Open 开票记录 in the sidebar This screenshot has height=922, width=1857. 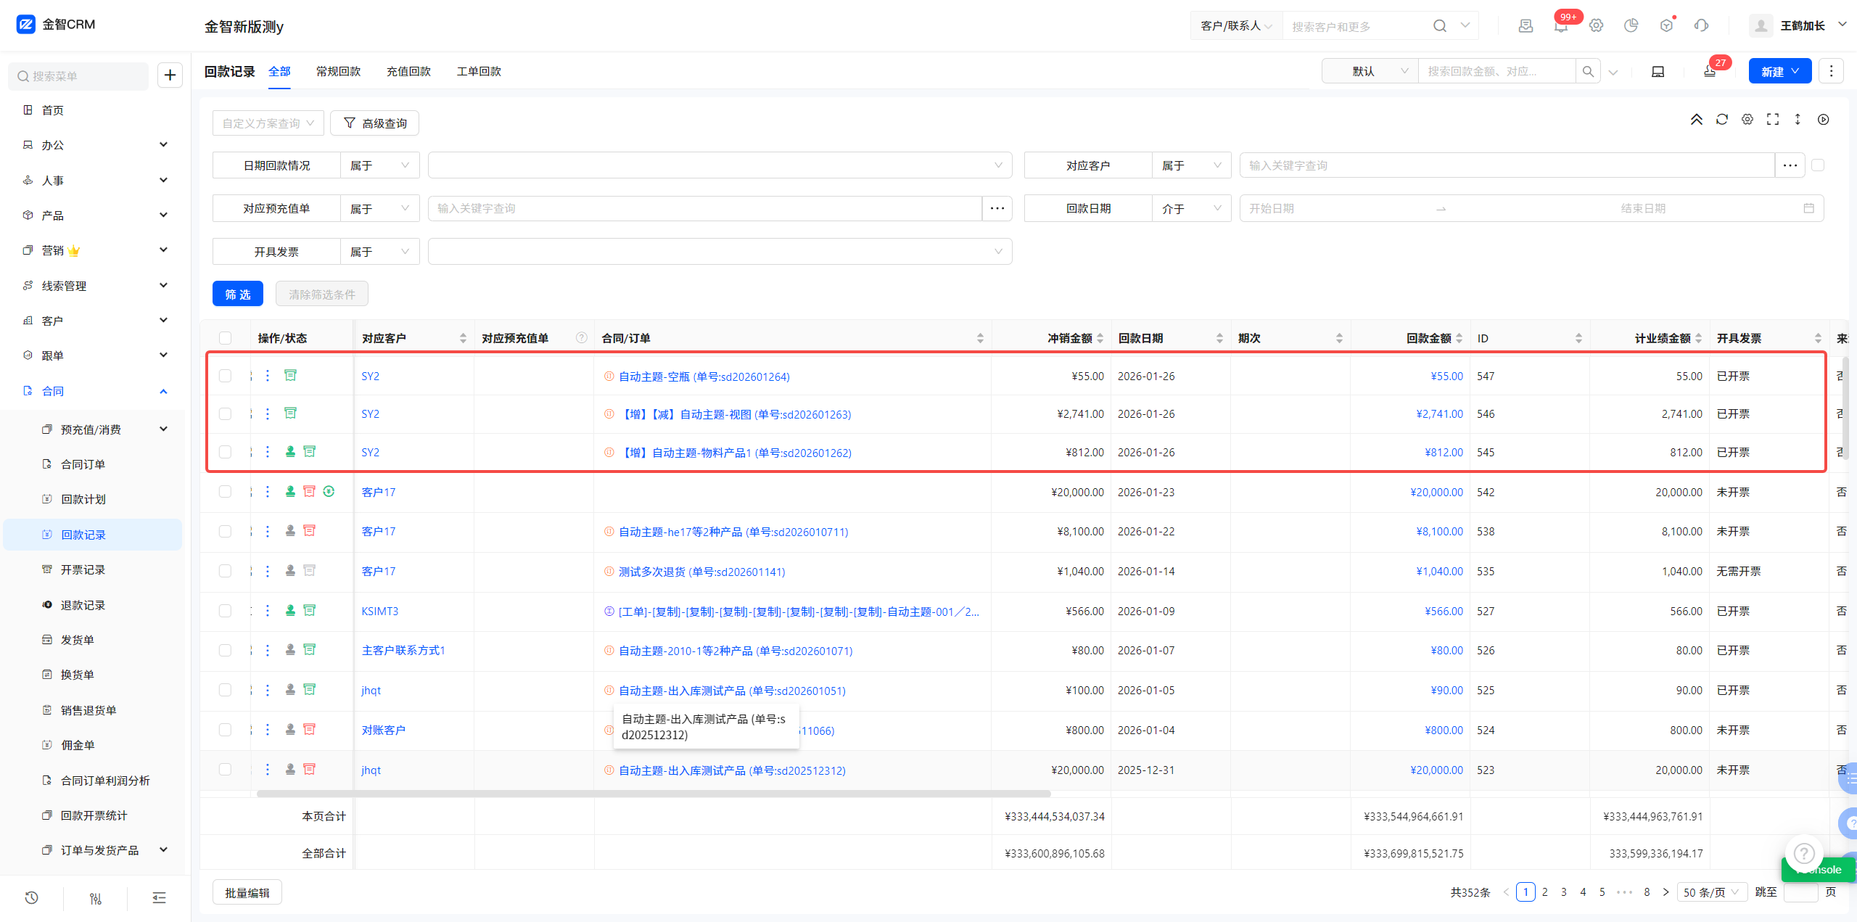click(83, 570)
